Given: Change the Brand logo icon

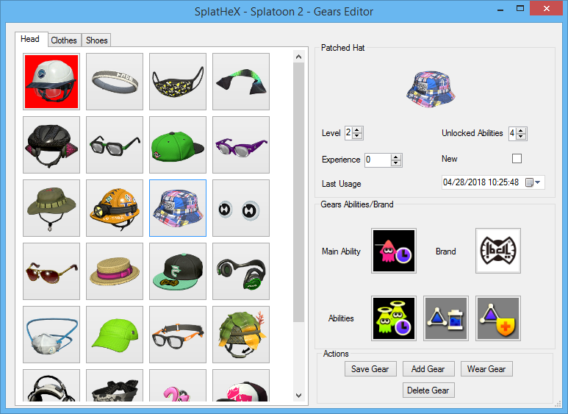Looking at the screenshot, I should (498, 251).
